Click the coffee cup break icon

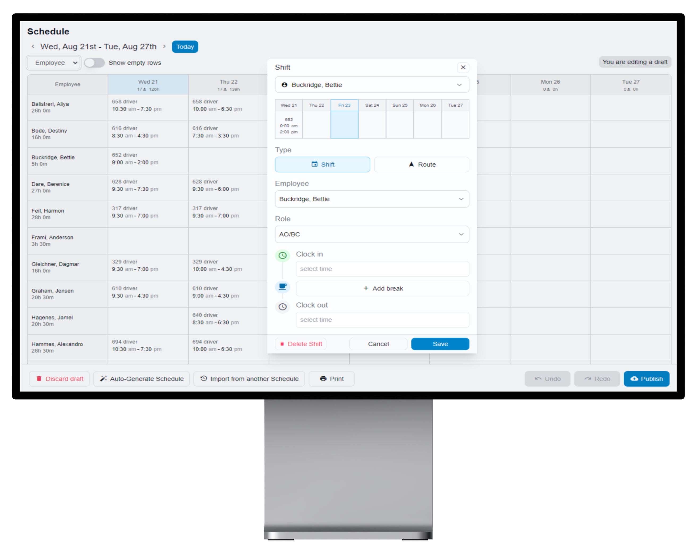pos(283,287)
